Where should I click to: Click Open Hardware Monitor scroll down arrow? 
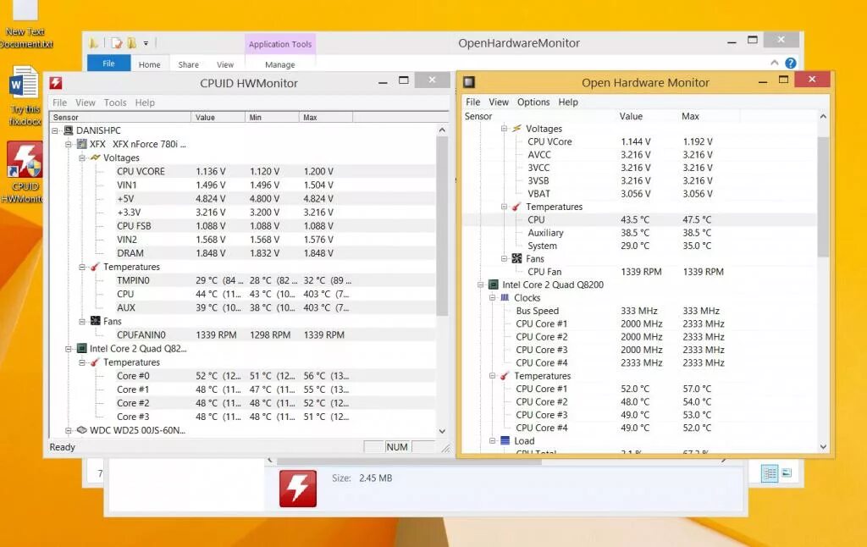(x=823, y=447)
